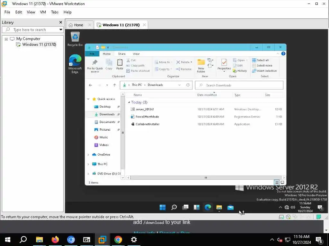Select the ForceEffectMode registry file
329x246 pixels.
[x=147, y=117]
